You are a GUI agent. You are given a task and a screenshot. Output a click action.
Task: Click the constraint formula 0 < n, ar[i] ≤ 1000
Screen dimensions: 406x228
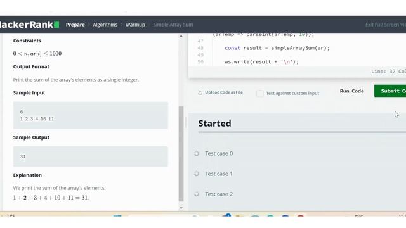37,53
